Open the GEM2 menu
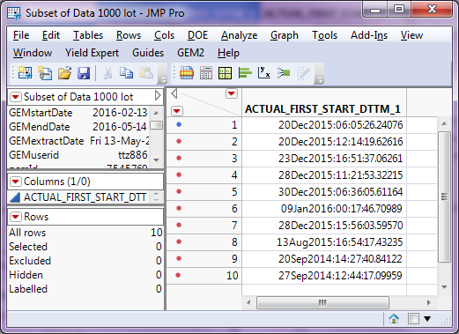The height and width of the screenshot is (334, 459). tap(190, 53)
